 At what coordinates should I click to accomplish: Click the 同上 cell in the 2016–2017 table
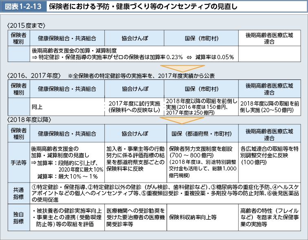pos(37,106)
